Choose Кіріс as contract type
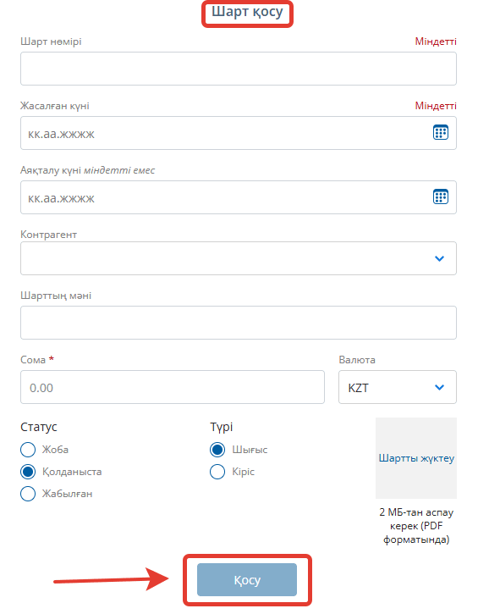 coord(217,472)
